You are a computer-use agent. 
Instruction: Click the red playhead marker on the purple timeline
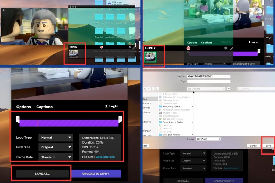pos(38,123)
